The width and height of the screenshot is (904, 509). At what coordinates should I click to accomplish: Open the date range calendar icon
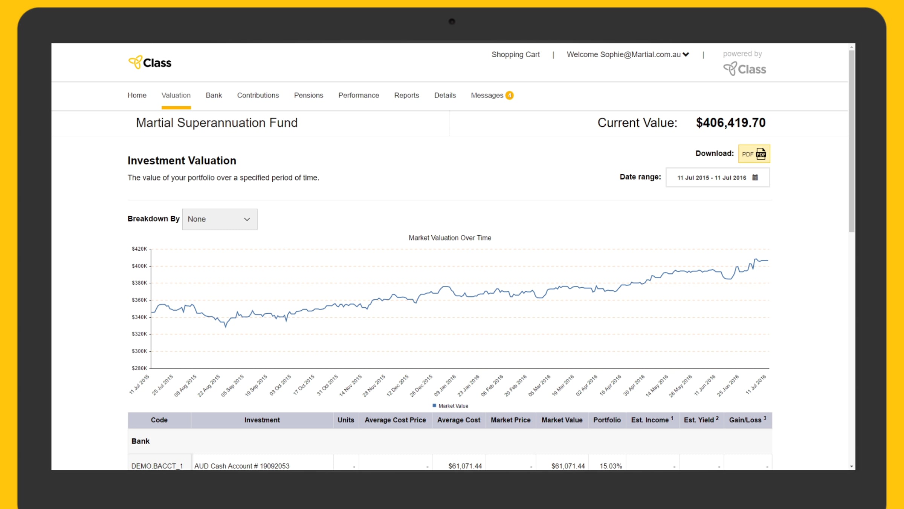[x=755, y=178]
